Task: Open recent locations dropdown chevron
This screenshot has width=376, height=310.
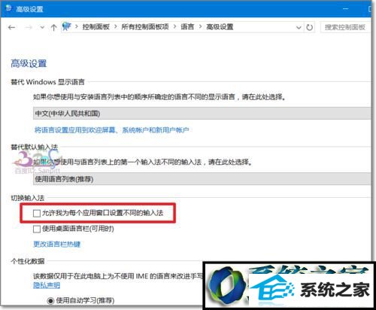Action: [x=42, y=27]
